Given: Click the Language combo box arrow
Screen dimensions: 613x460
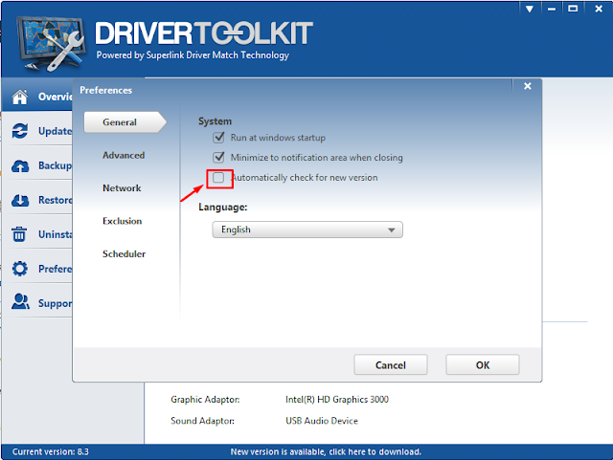Looking at the screenshot, I should coord(392,230).
